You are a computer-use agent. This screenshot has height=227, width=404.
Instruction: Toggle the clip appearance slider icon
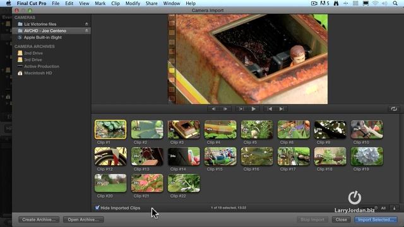394,208
